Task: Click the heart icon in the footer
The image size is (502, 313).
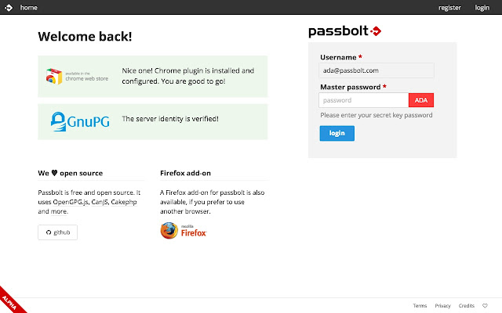Action: tap(485, 305)
